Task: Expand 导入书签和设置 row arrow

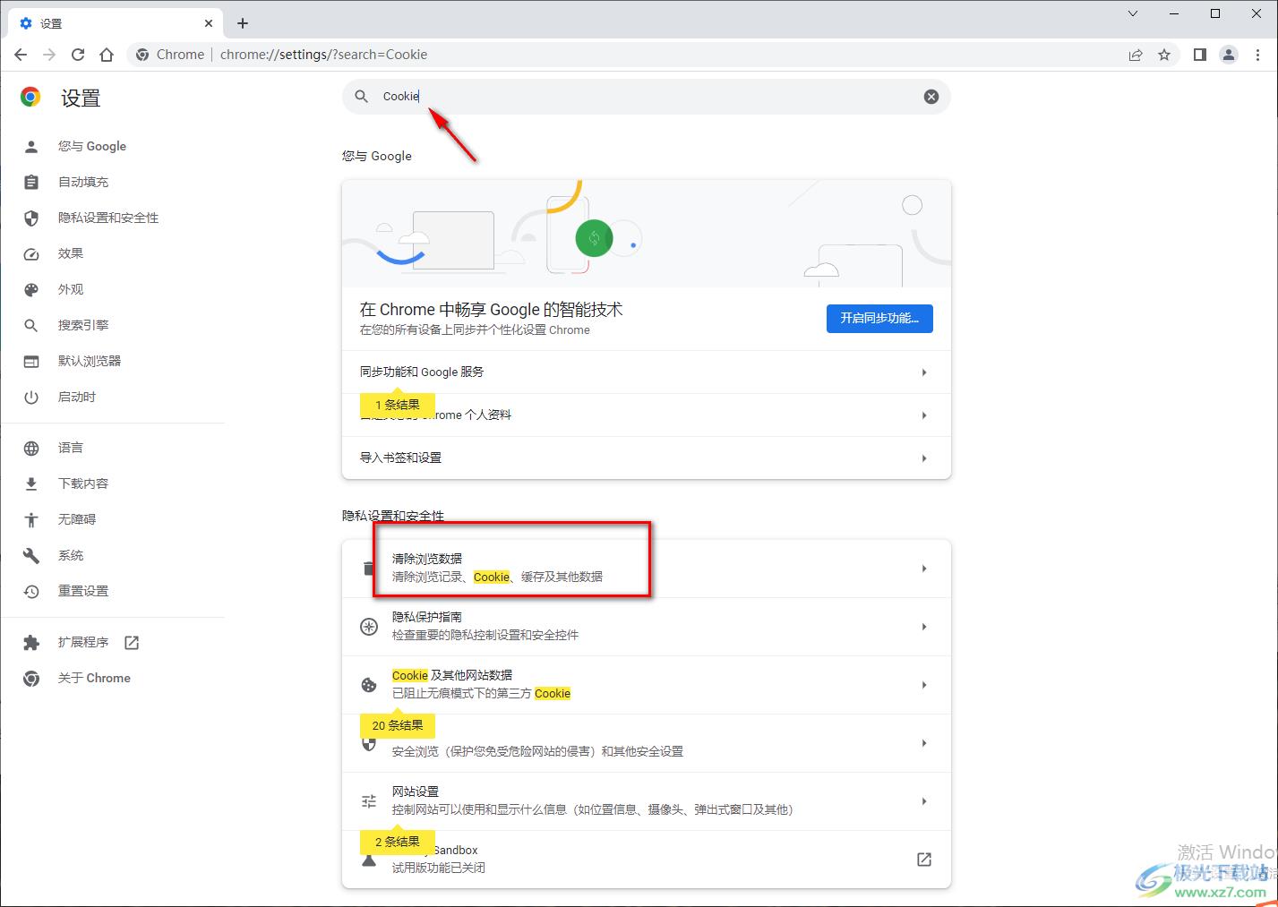Action: point(924,458)
